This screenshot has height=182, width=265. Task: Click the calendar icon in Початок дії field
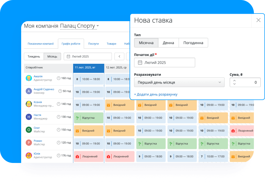pyautogui.click(x=140, y=63)
